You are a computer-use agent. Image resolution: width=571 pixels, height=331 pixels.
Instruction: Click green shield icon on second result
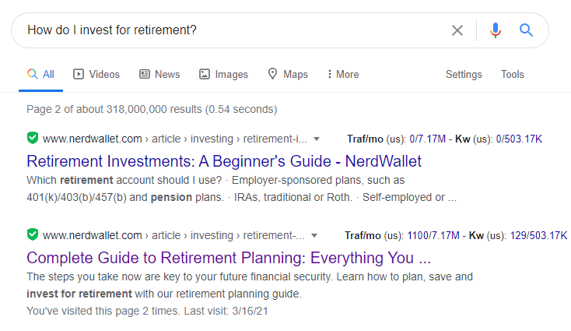[x=32, y=234]
